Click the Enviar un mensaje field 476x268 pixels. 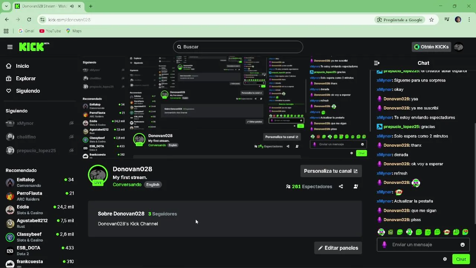pos(423,245)
